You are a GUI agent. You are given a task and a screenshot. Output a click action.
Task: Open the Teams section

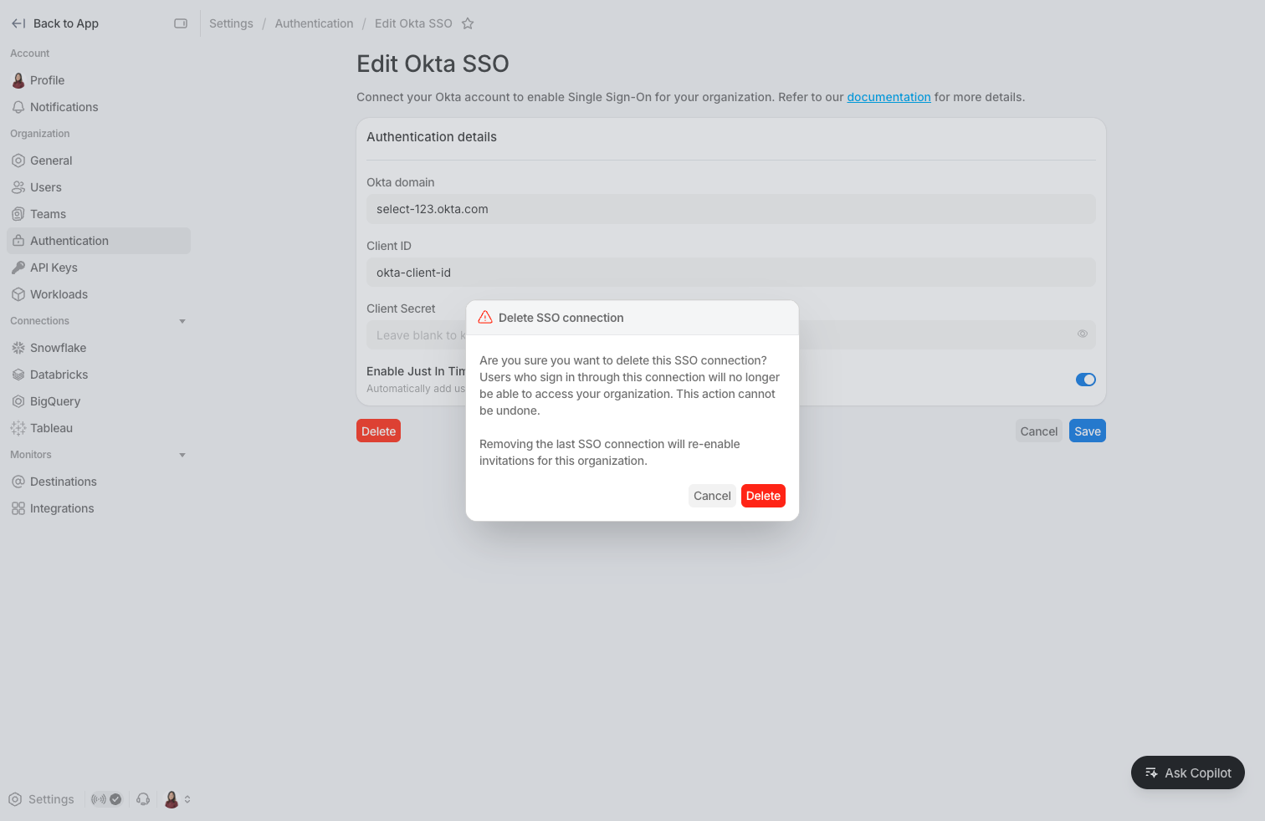pos(47,214)
